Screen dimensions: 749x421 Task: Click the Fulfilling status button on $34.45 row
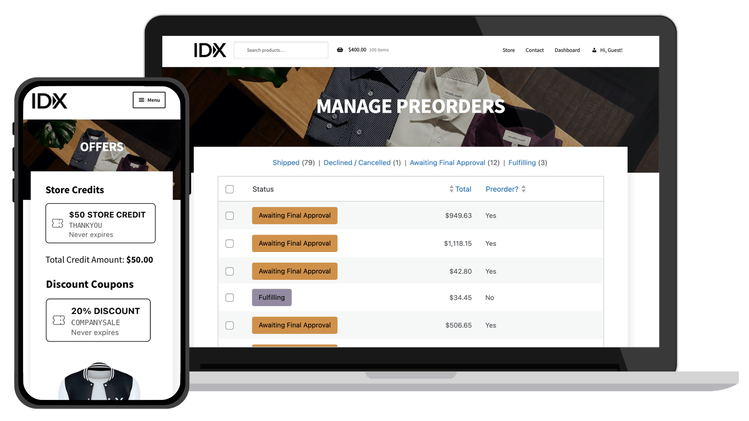pyautogui.click(x=272, y=297)
